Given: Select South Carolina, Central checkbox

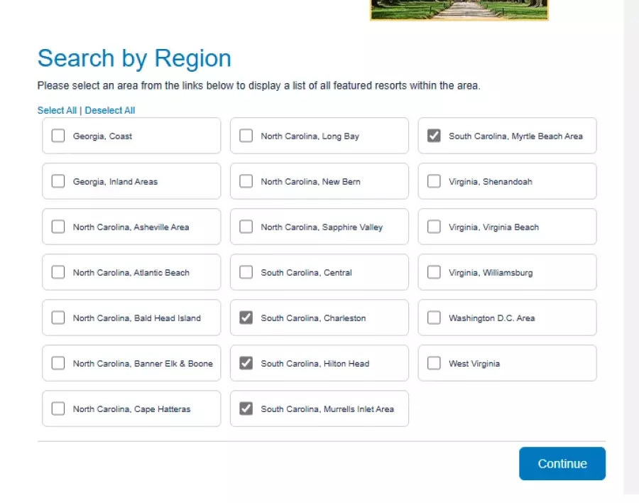Looking at the screenshot, I should click(246, 272).
